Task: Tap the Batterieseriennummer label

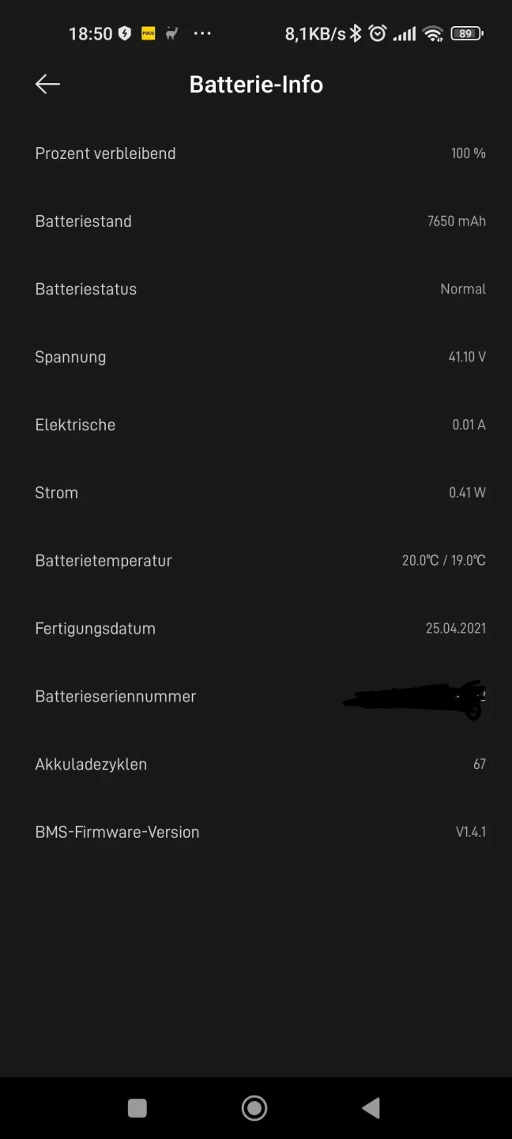Action: click(115, 697)
